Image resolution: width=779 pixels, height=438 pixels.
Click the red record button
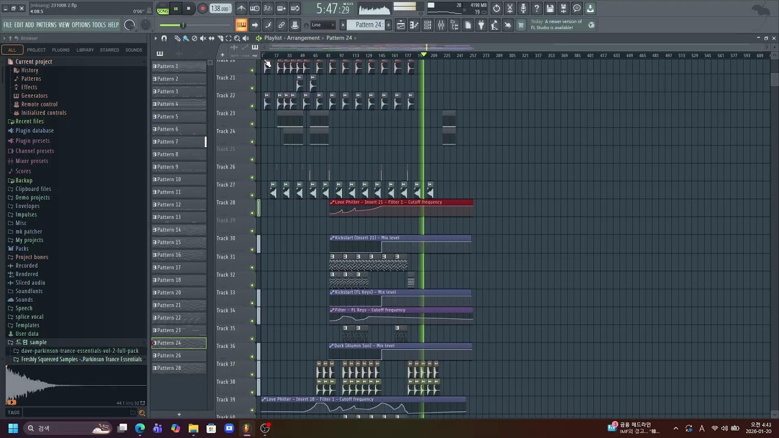click(203, 9)
